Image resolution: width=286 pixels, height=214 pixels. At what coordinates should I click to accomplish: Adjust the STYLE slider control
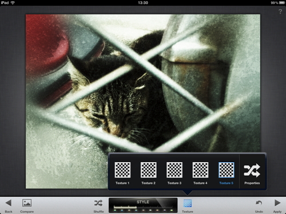pyautogui.click(x=143, y=205)
